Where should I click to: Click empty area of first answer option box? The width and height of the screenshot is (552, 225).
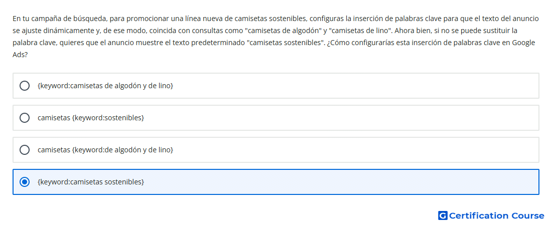(352, 85)
